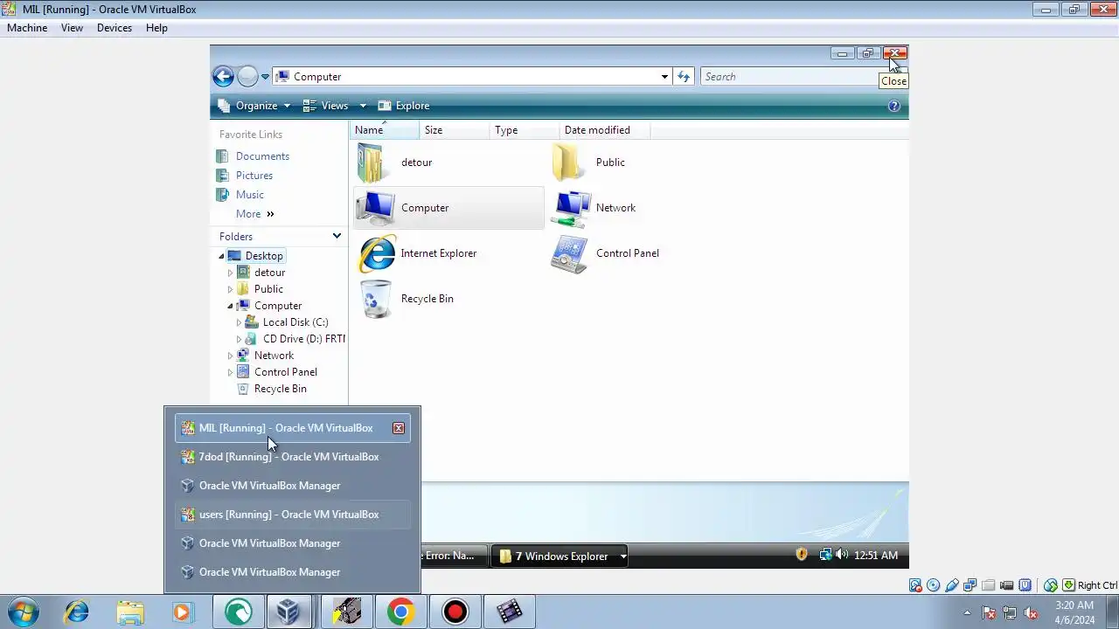Image resolution: width=1119 pixels, height=629 pixels.
Task: Click VirtualBox video capture status icon
Action: coord(1007,585)
